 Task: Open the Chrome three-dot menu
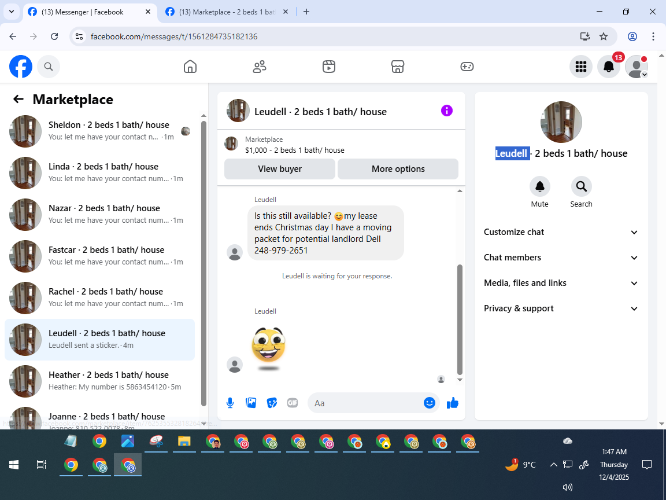click(653, 36)
